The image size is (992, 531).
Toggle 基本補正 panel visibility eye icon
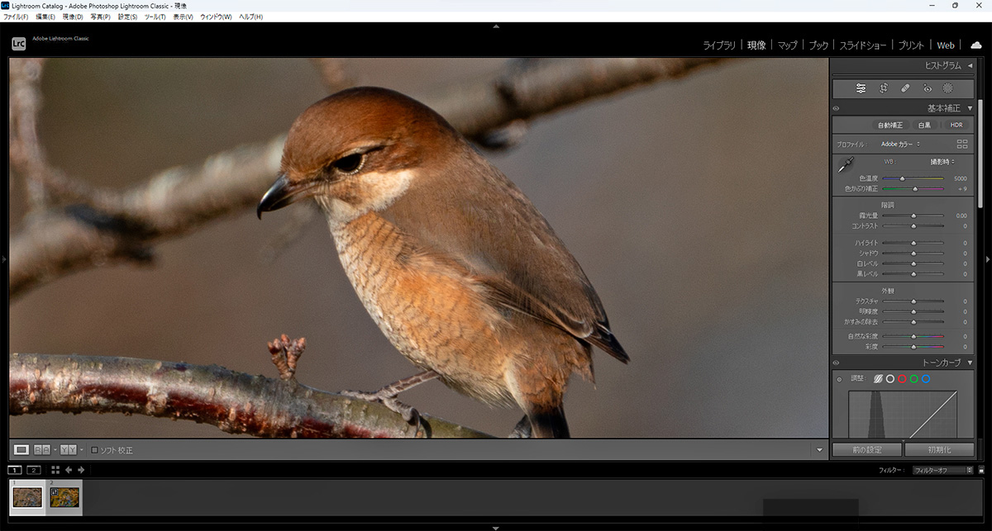(836, 108)
